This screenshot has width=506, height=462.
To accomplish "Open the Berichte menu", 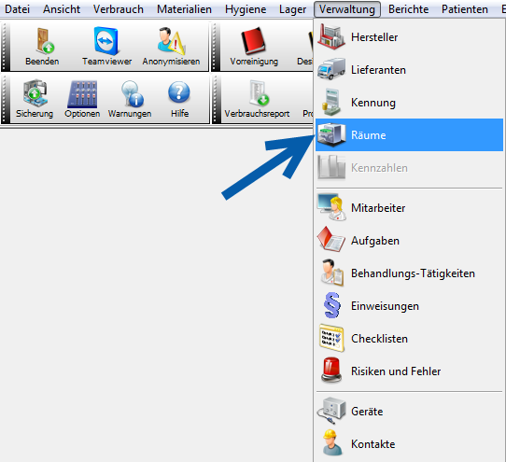I will click(x=408, y=9).
